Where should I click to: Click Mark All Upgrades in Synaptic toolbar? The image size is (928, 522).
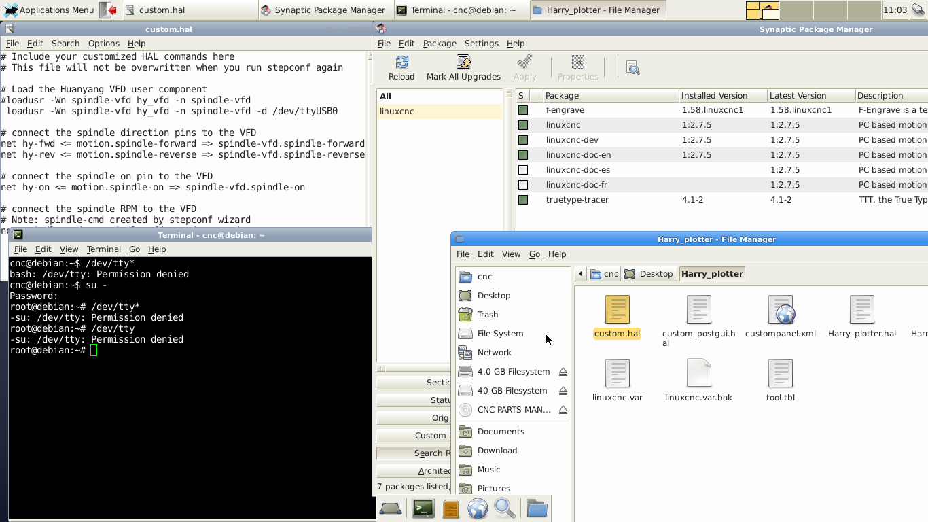(463, 68)
